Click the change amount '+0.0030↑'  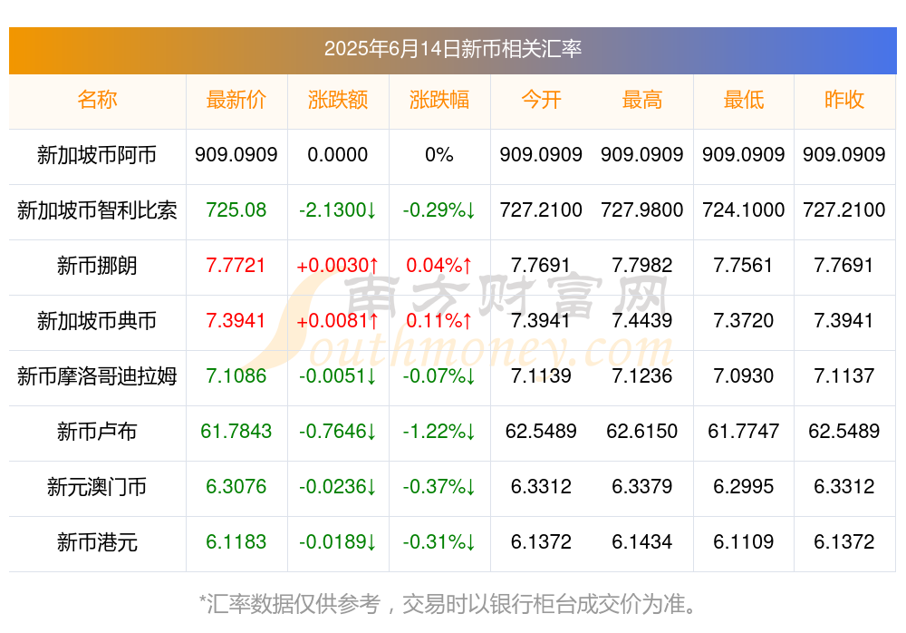point(337,265)
